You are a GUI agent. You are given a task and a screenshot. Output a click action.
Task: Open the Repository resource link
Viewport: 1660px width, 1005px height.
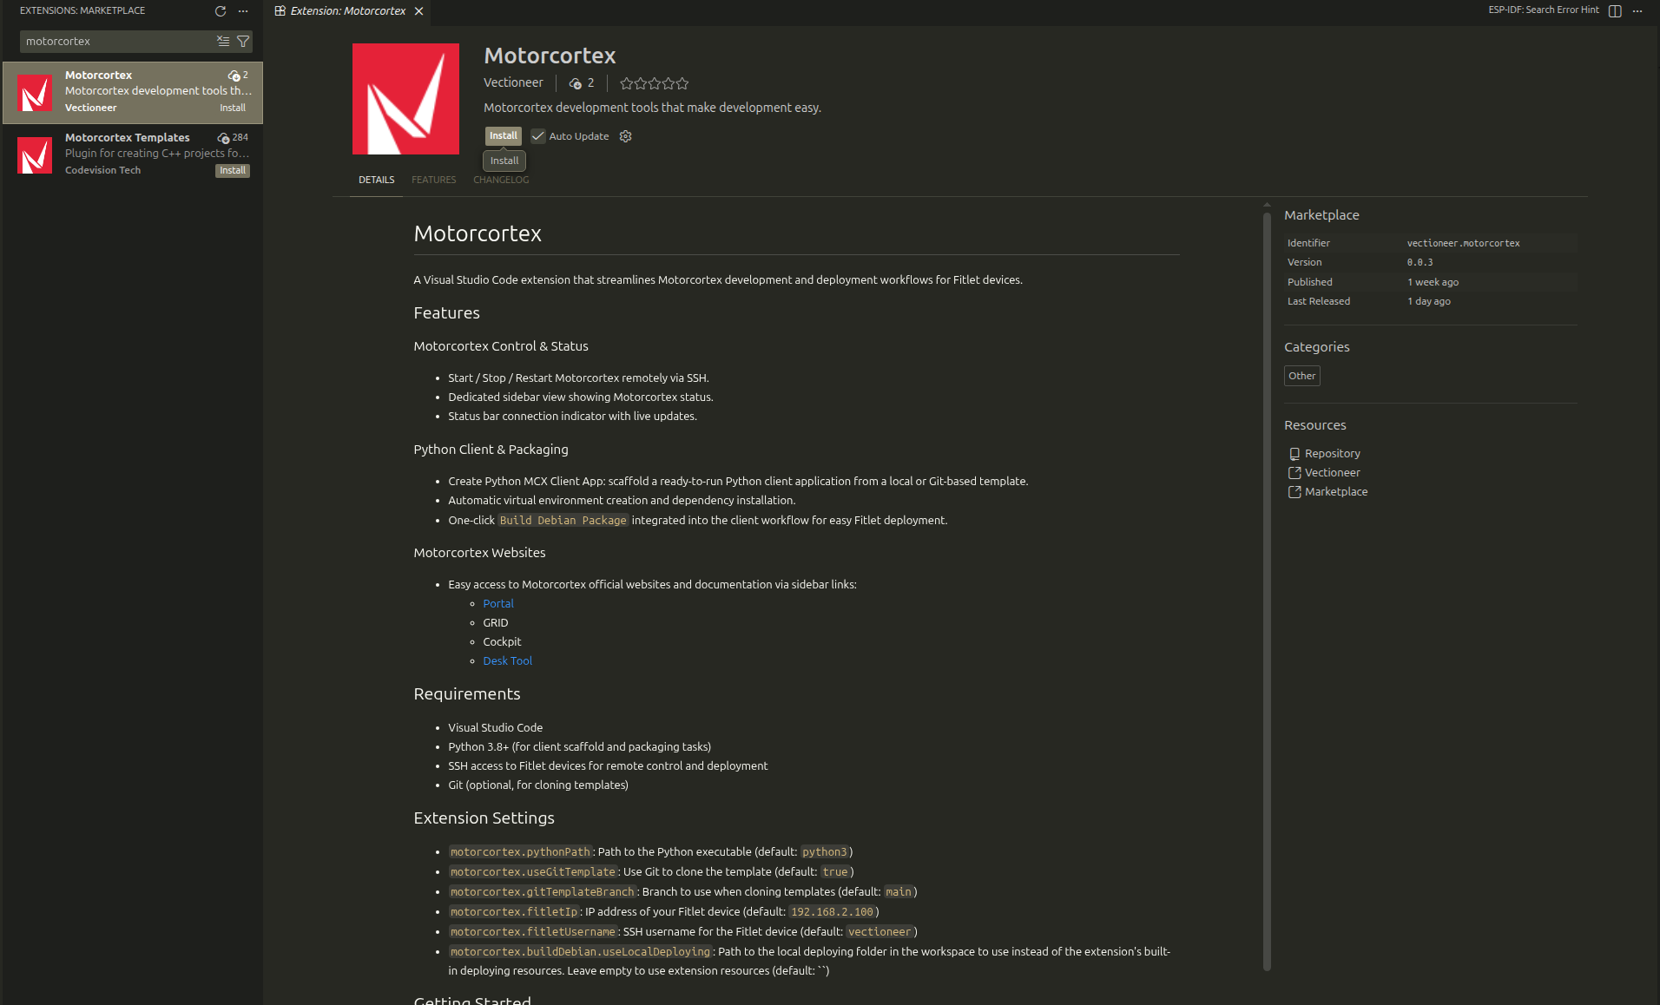1332,454
